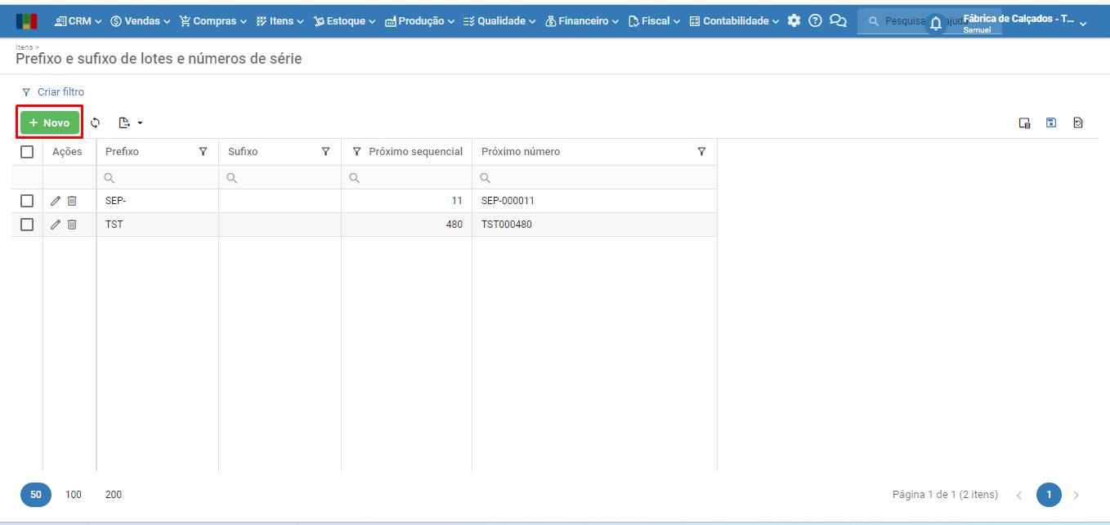This screenshot has width=1110, height=525.
Task: Select the SEP- row checkbox
Action: (27, 201)
